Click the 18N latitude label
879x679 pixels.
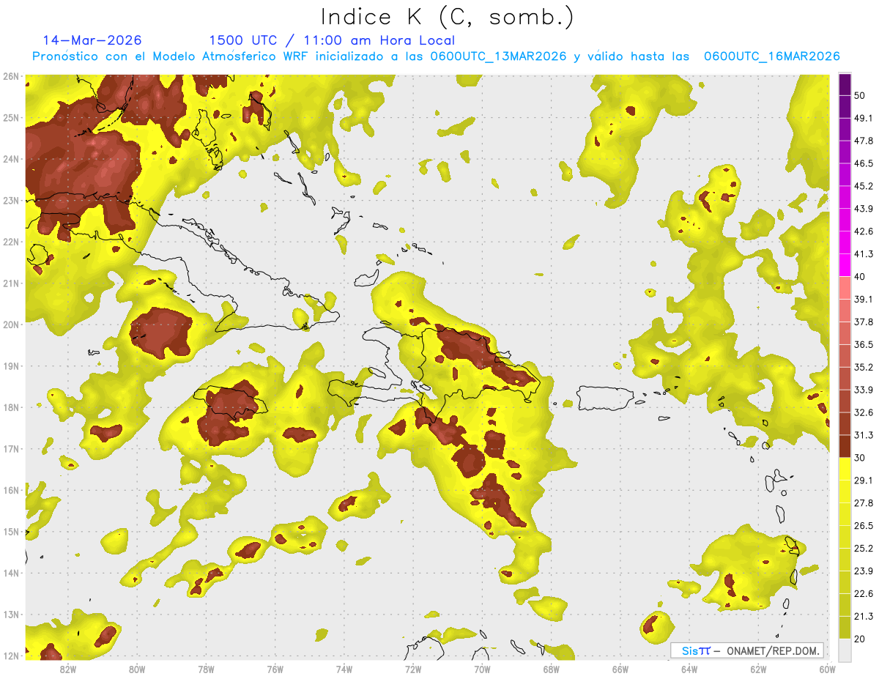tap(11, 407)
